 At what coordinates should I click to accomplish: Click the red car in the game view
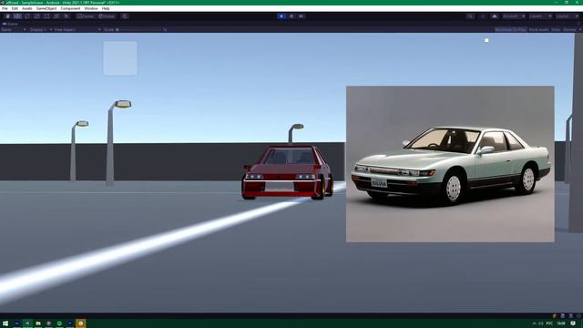[x=287, y=172]
